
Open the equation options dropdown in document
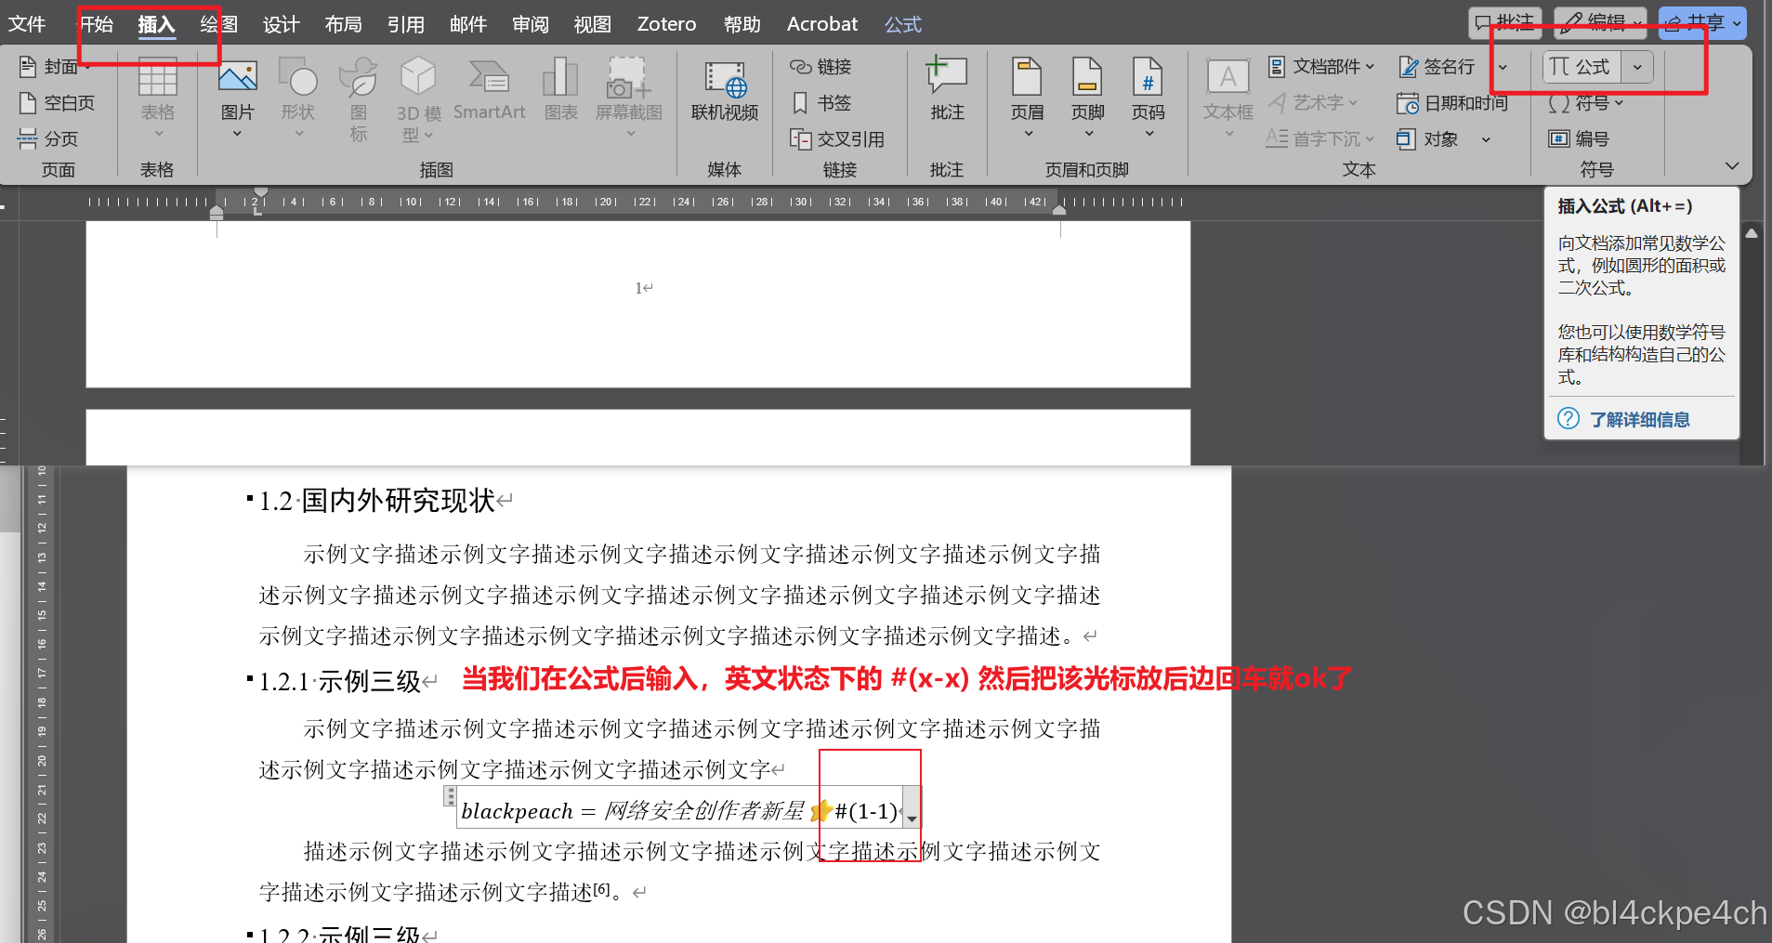(x=912, y=810)
